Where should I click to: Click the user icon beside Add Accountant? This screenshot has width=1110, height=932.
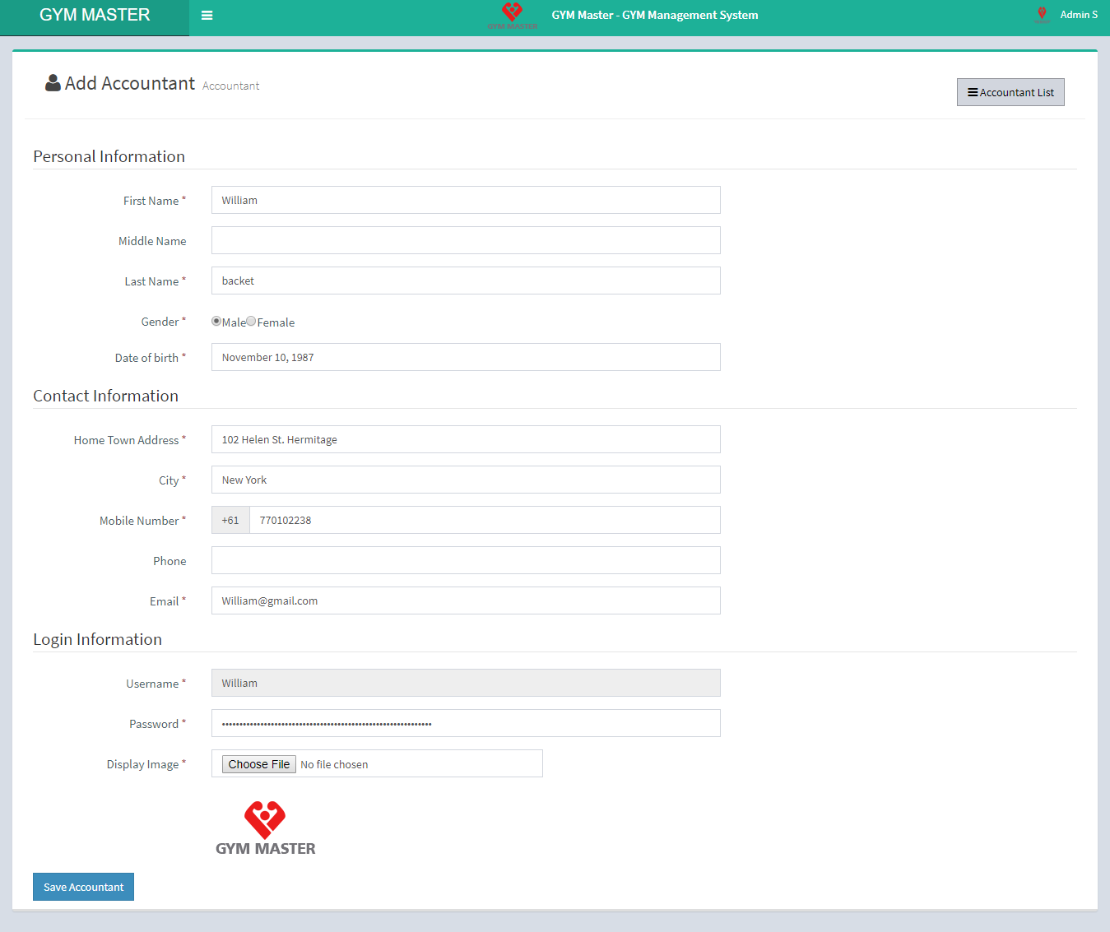pos(53,83)
